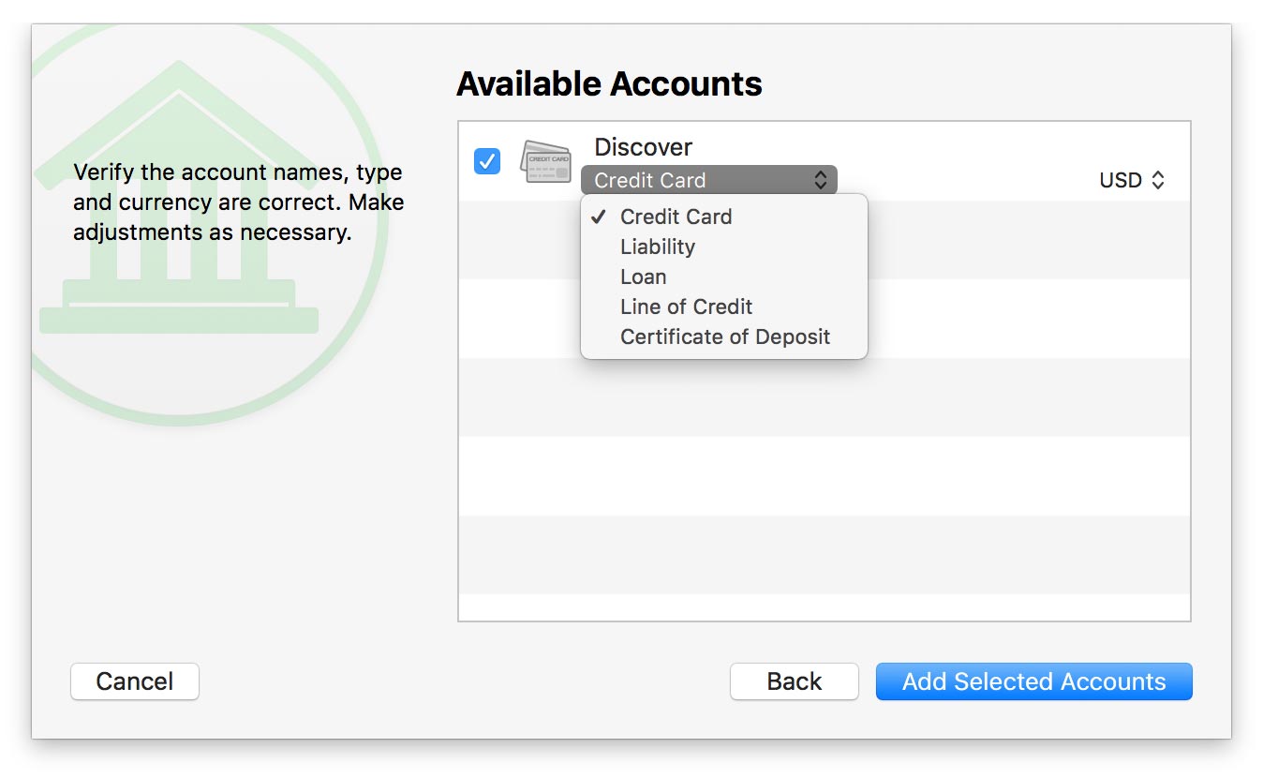
Task: Click an empty row in the accounts list
Action: pyautogui.click(x=825, y=475)
